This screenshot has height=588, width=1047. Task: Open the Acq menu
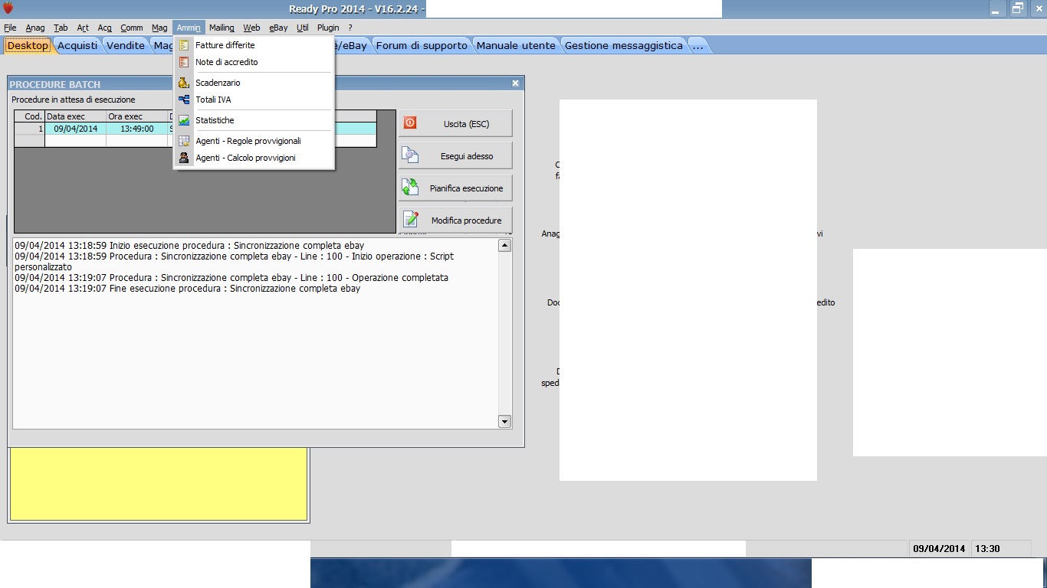point(105,28)
